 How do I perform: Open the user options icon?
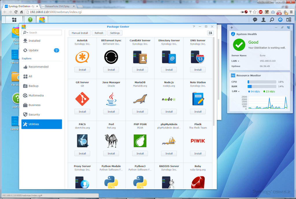[263, 20]
